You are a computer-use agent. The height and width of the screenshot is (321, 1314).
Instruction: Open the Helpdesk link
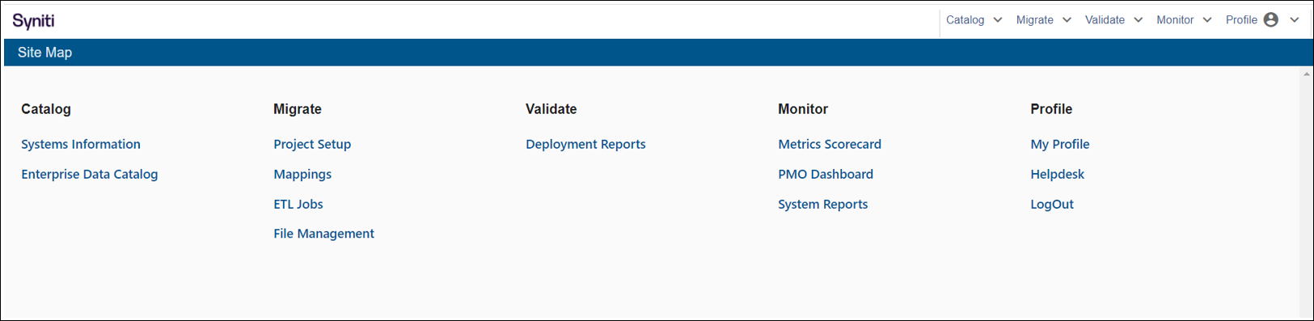[x=1058, y=174]
